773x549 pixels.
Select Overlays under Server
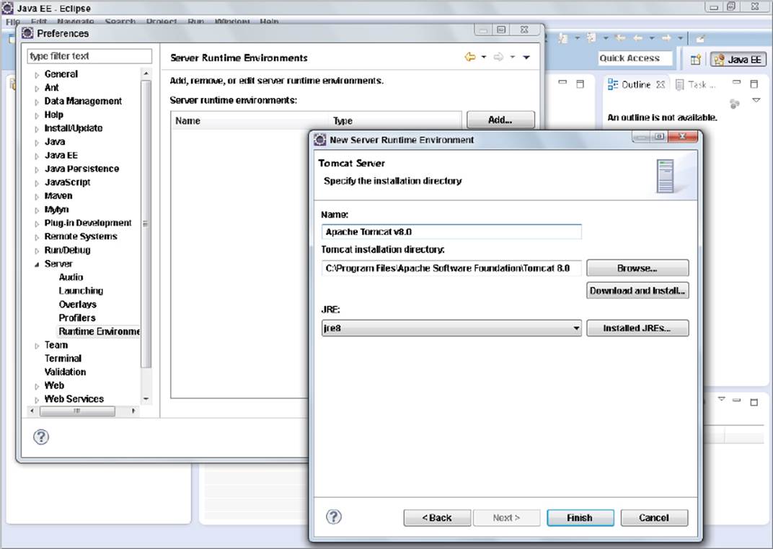coord(77,304)
